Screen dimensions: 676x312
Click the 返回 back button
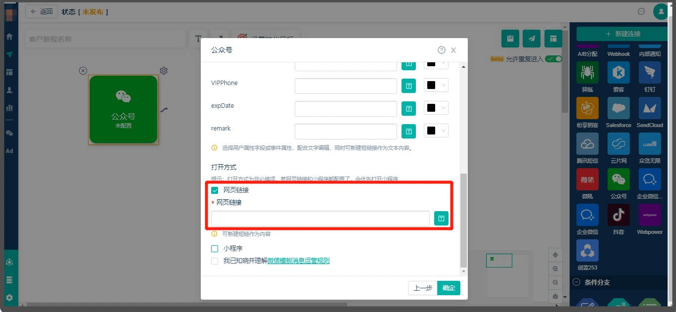click(42, 11)
